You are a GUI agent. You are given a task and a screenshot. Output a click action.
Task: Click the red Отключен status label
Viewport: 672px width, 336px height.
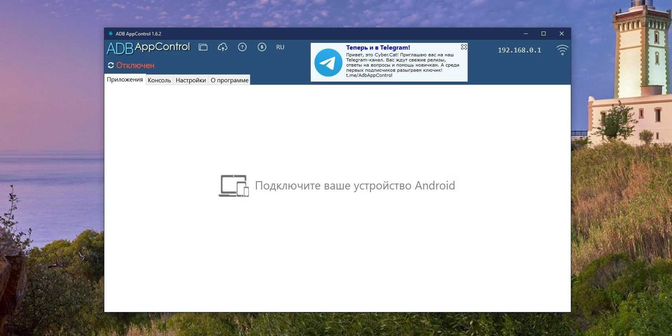(x=135, y=65)
